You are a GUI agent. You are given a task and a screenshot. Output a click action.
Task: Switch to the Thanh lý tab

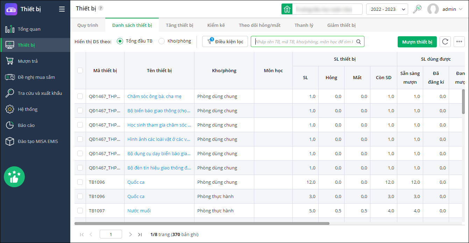(x=304, y=25)
